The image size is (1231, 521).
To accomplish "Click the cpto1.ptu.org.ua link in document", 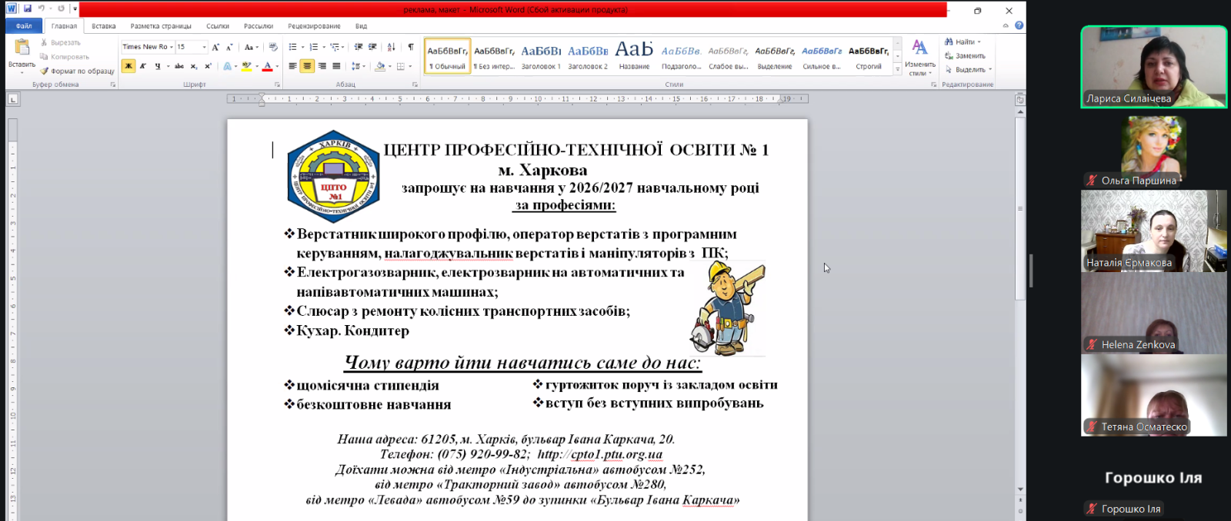I will point(616,454).
